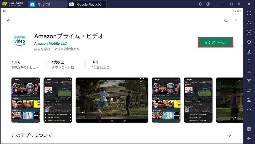255x144 pixels.
Task: Collapse the BlueStacks side toolbar
Action: click(249, 4)
